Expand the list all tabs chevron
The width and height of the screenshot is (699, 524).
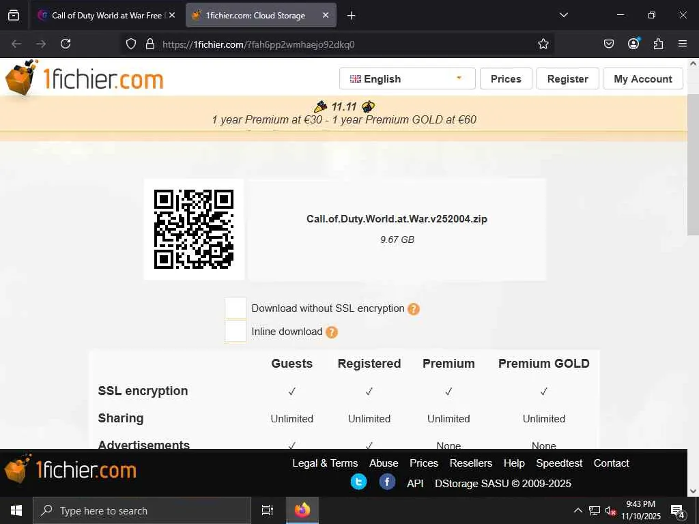[x=563, y=15]
